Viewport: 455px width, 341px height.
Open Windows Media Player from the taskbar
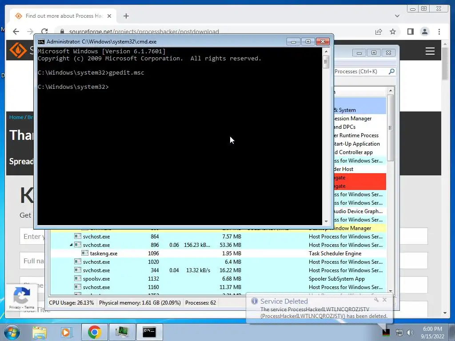click(x=66, y=332)
